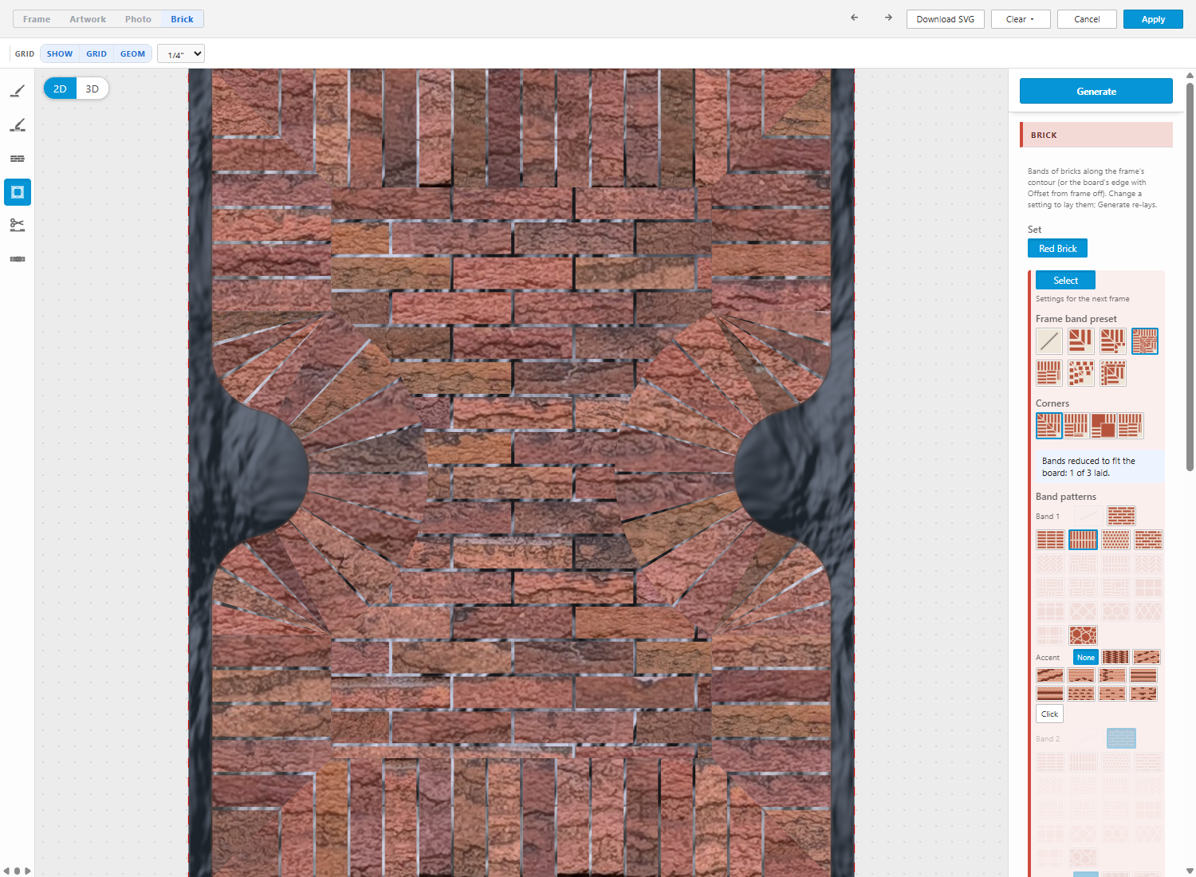The width and height of the screenshot is (1196, 877).
Task: Open the Red Brick set selector
Action: pyautogui.click(x=1057, y=249)
